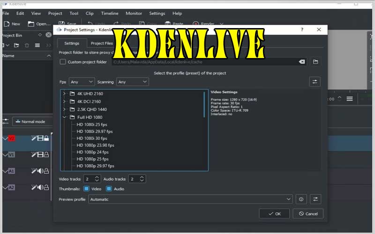This screenshot has width=375, height=234.
Task: Close the Project Bin panel
Action: [x=49, y=35]
